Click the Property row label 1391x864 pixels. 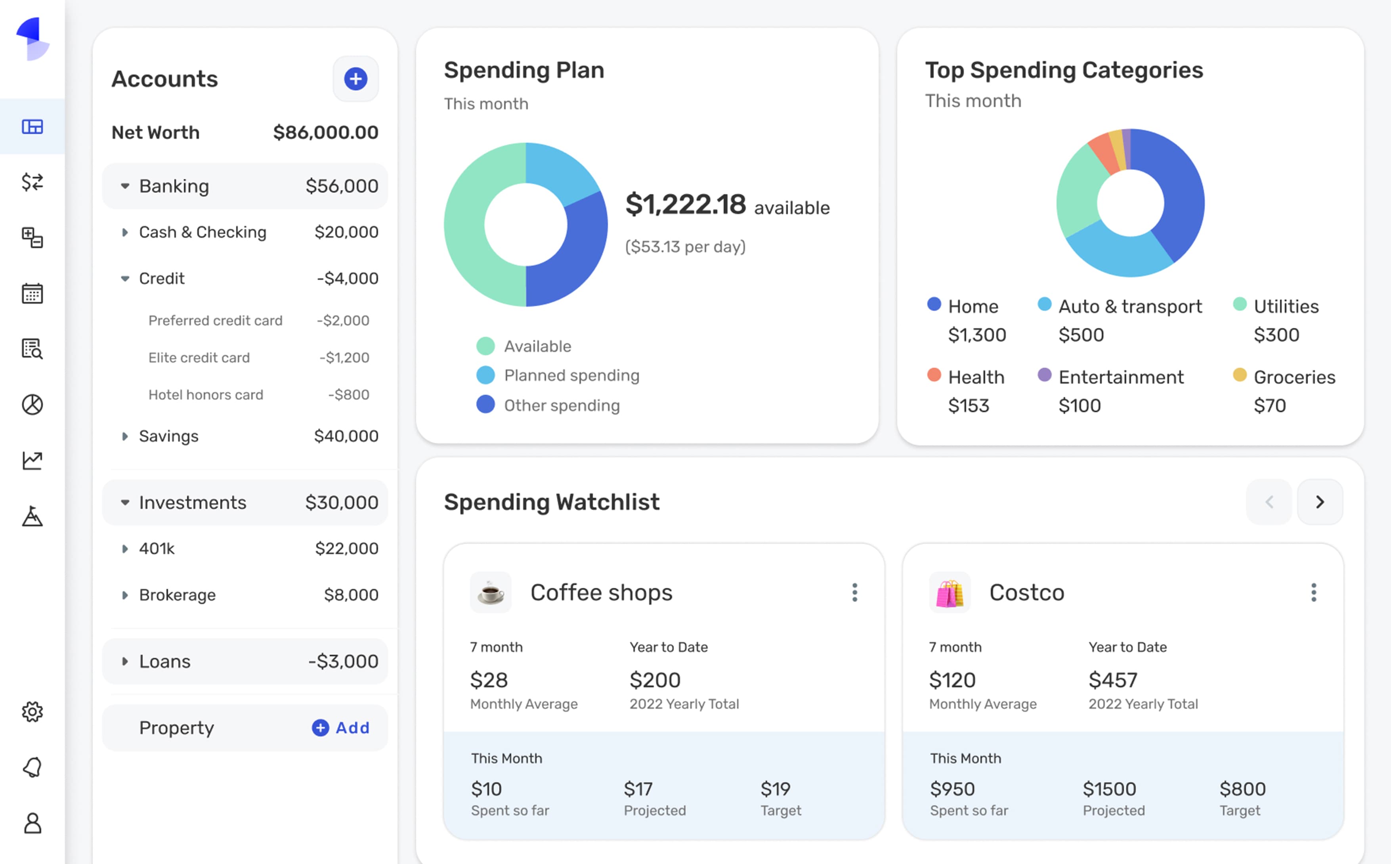pos(176,728)
